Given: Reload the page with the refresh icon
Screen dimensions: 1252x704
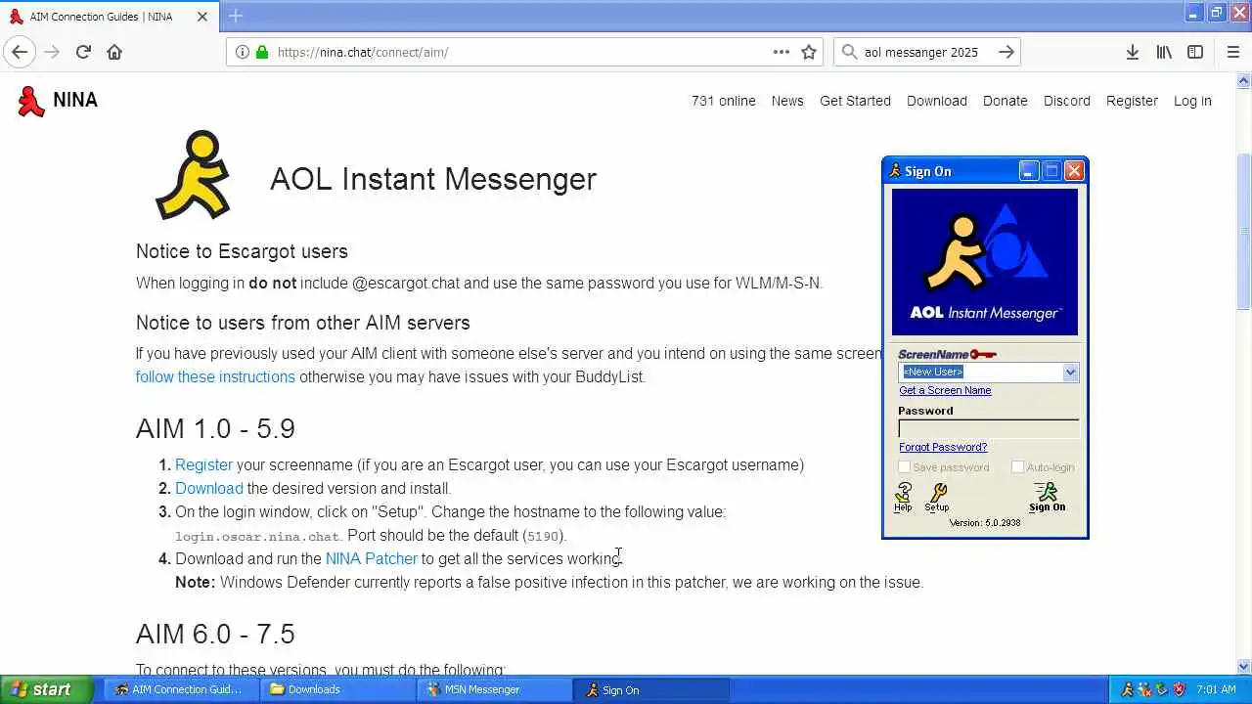Looking at the screenshot, I should (x=83, y=52).
